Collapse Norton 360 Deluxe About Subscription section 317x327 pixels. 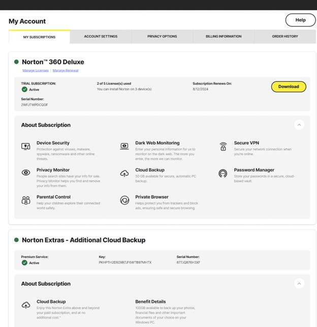(299, 125)
